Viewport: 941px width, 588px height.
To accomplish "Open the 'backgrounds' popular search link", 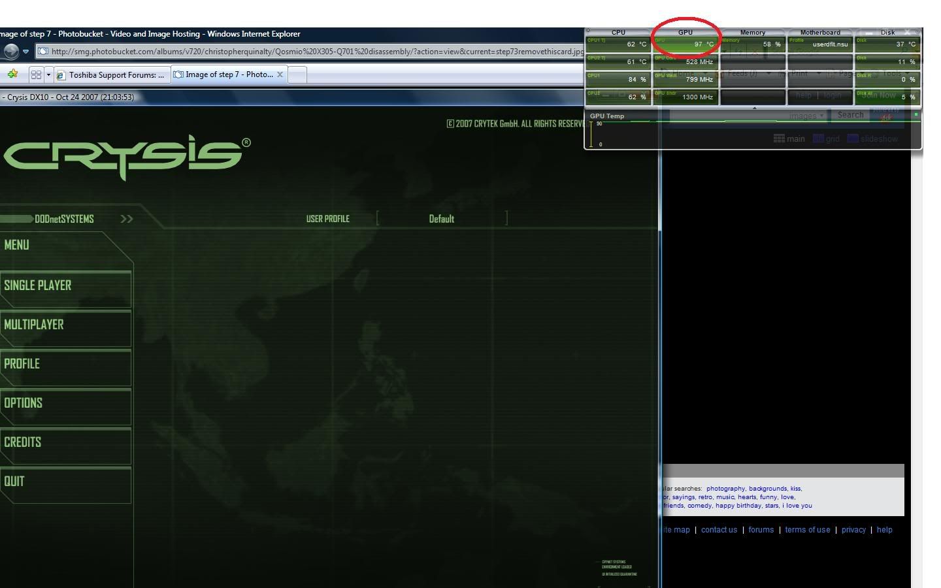I will pyautogui.click(x=768, y=489).
